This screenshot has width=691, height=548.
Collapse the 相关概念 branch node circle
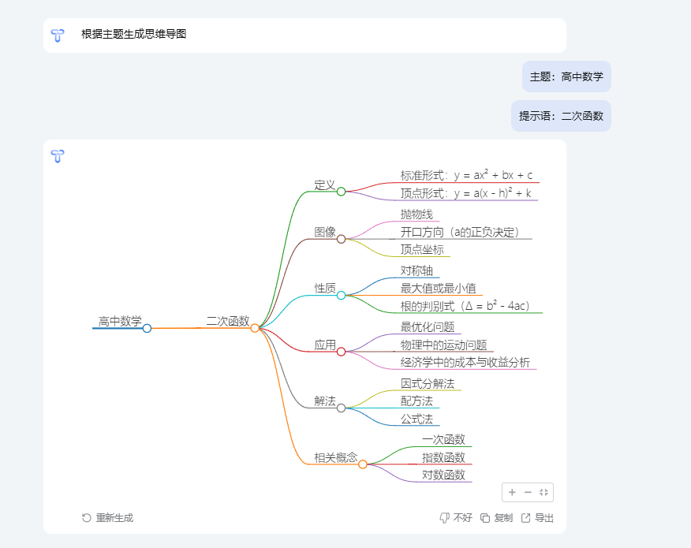[x=363, y=464]
